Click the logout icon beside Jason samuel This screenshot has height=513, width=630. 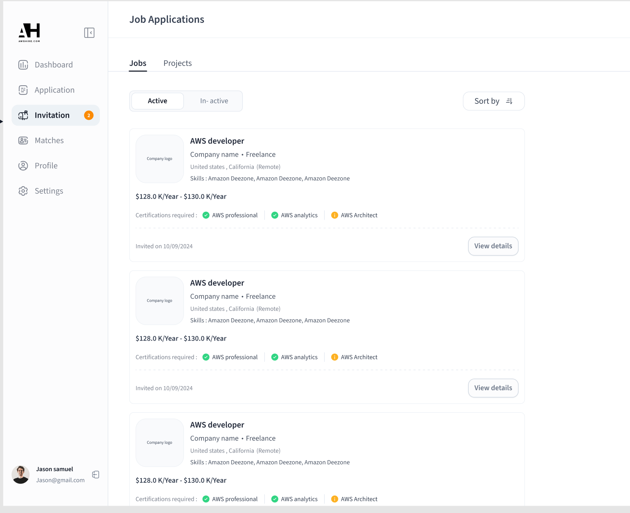coord(96,475)
